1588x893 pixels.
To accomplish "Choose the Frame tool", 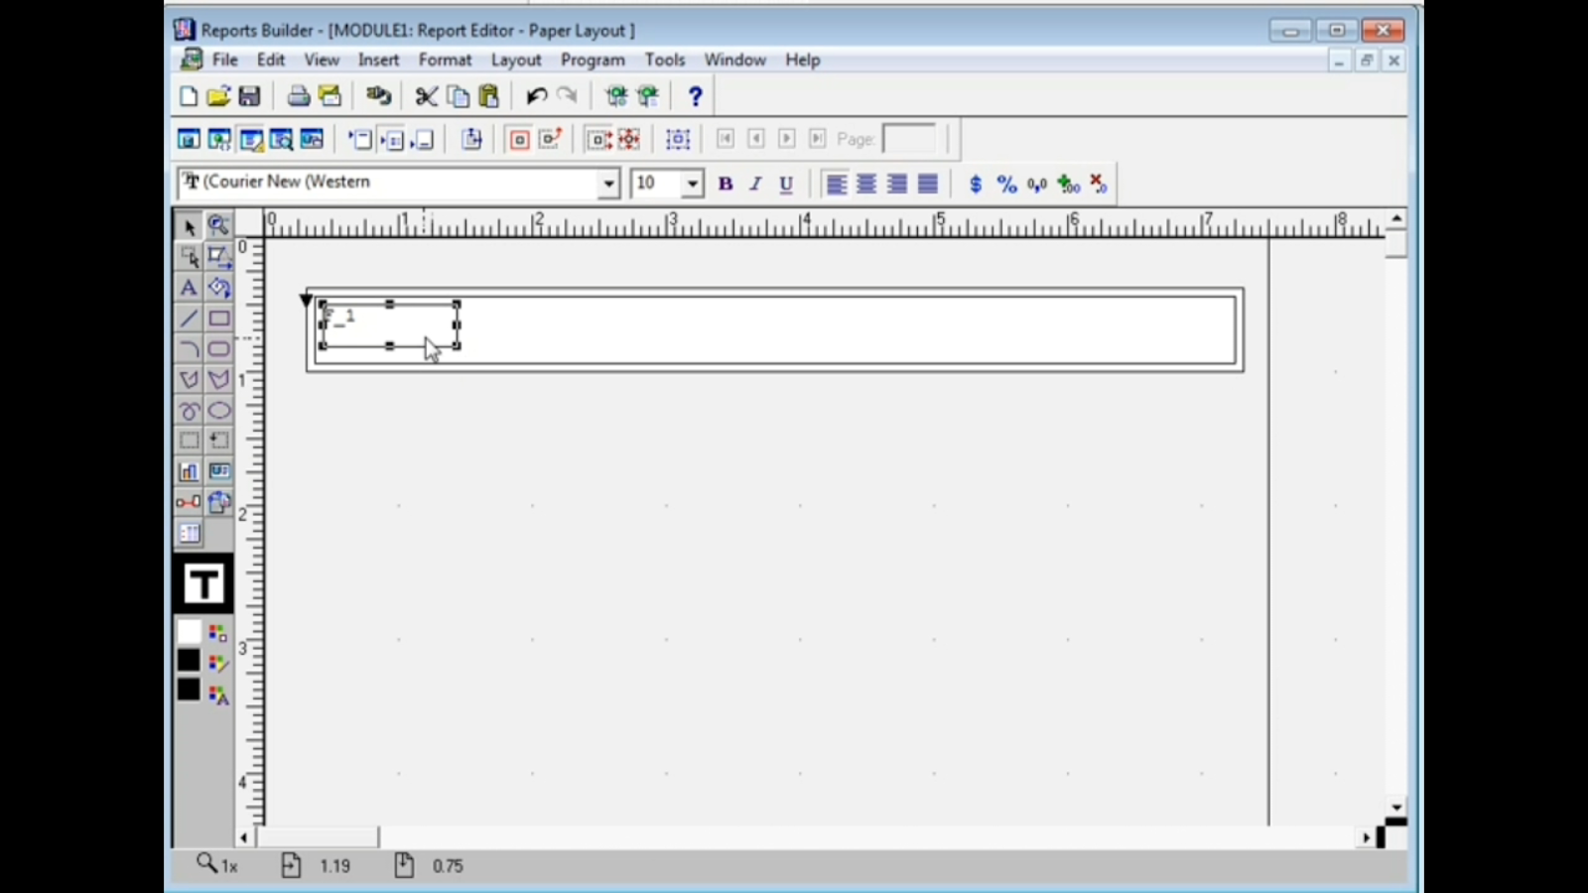I will click(x=189, y=441).
